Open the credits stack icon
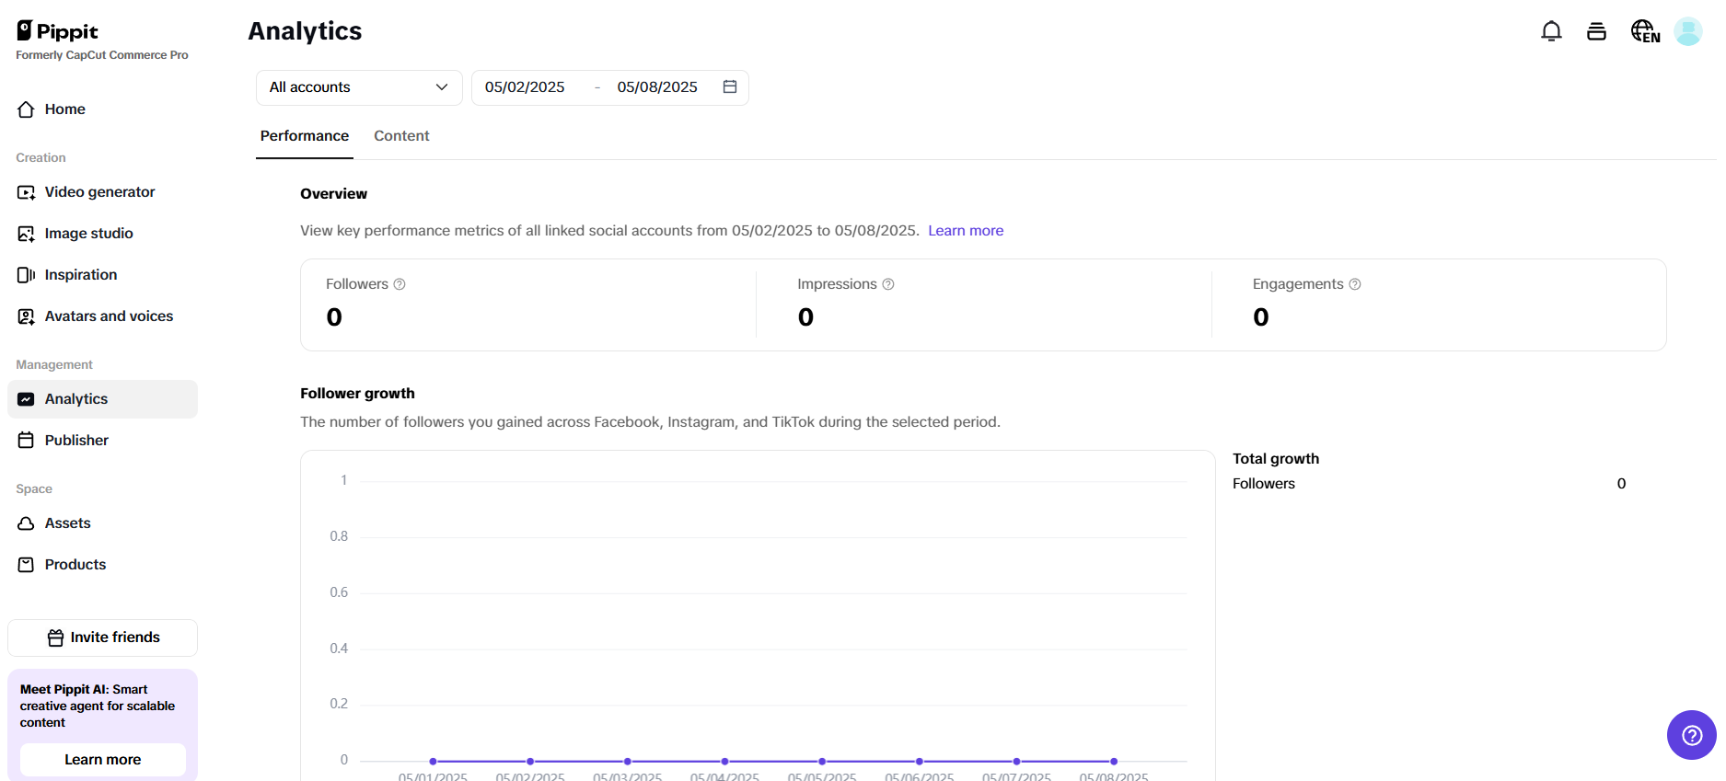Viewport: 1726px width, 781px height. pos(1596,31)
